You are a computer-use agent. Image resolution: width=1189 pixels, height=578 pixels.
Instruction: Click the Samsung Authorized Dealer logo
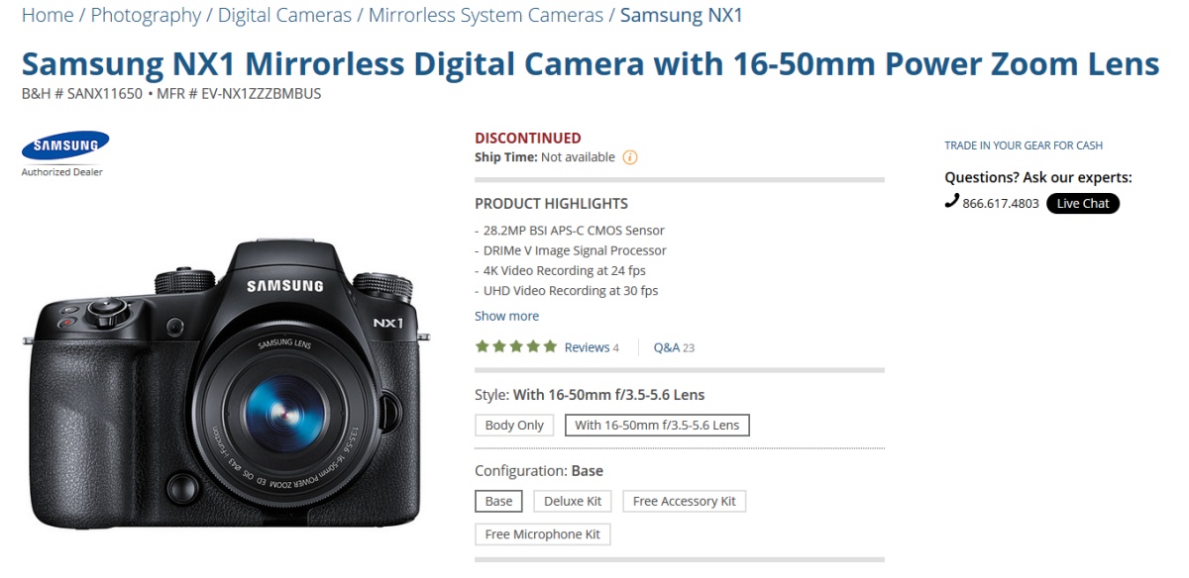[x=65, y=154]
